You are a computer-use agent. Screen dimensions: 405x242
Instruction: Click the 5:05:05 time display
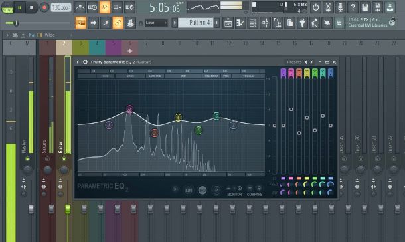(164, 7)
